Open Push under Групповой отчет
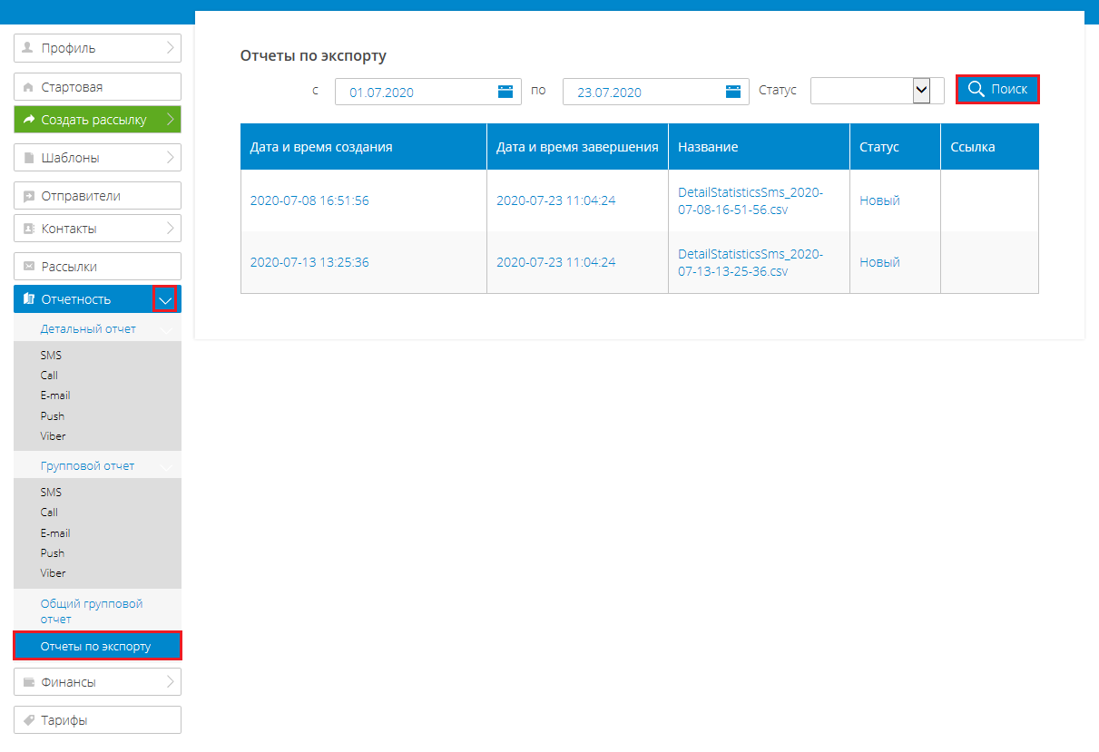This screenshot has width=1099, height=752. 53,553
